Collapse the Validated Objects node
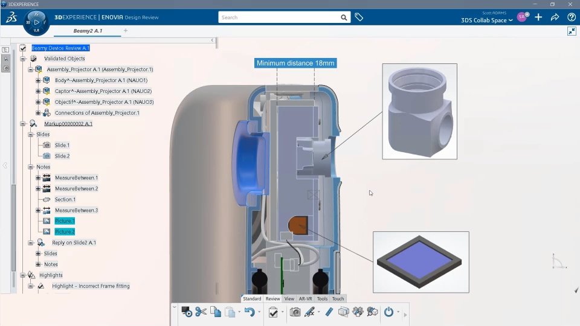The width and height of the screenshot is (580, 326). coord(23,59)
